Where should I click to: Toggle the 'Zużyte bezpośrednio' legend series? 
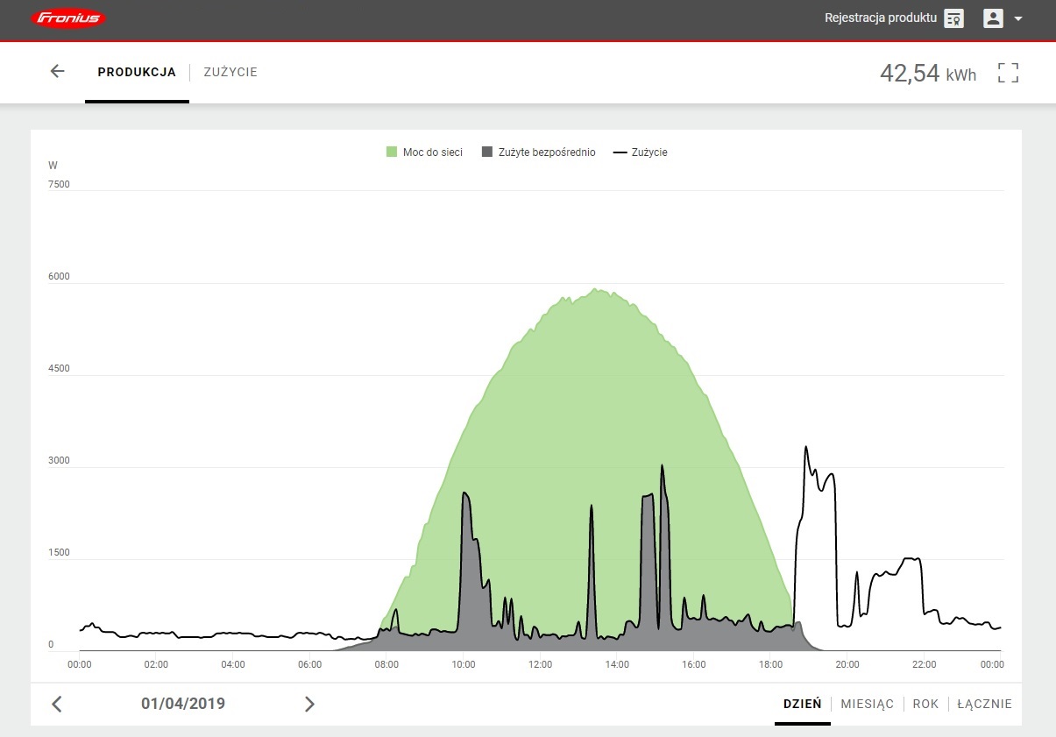[539, 152]
